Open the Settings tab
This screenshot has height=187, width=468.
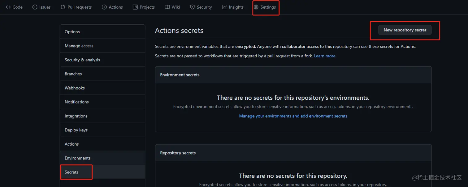coord(265,7)
